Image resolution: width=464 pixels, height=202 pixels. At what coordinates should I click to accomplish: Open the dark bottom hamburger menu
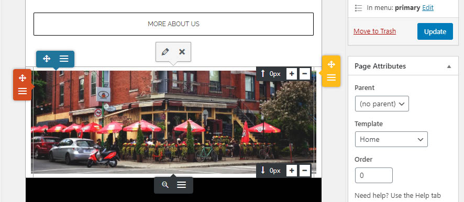[181, 185]
